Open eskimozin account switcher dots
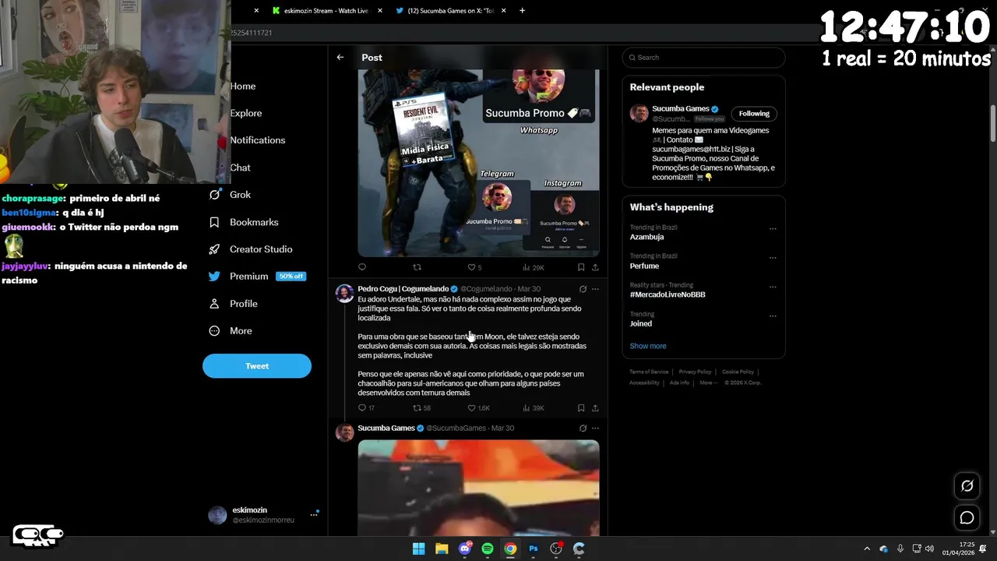 (315, 514)
